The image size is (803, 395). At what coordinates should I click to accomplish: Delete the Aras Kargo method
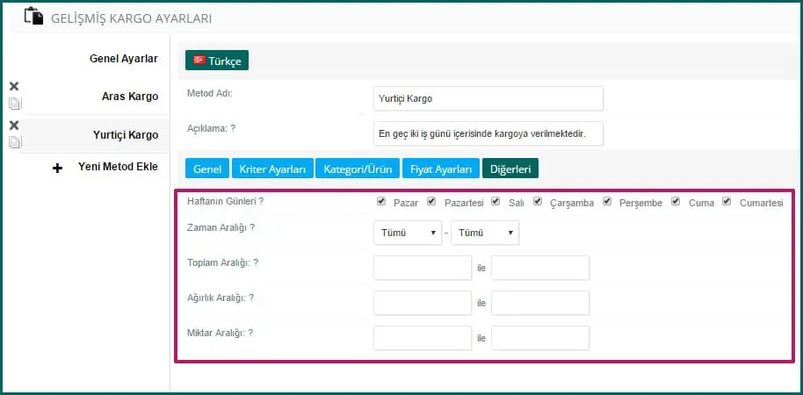coord(14,87)
